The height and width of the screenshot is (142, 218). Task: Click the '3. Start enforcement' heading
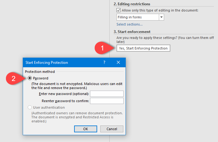pyautogui.click(x=132, y=32)
